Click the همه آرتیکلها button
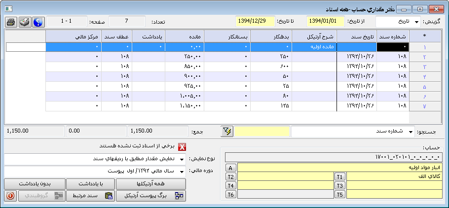The image size is (449, 208). tap(150, 183)
